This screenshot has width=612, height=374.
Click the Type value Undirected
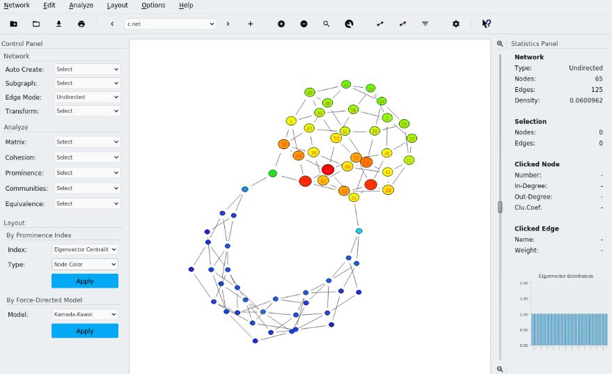point(586,68)
